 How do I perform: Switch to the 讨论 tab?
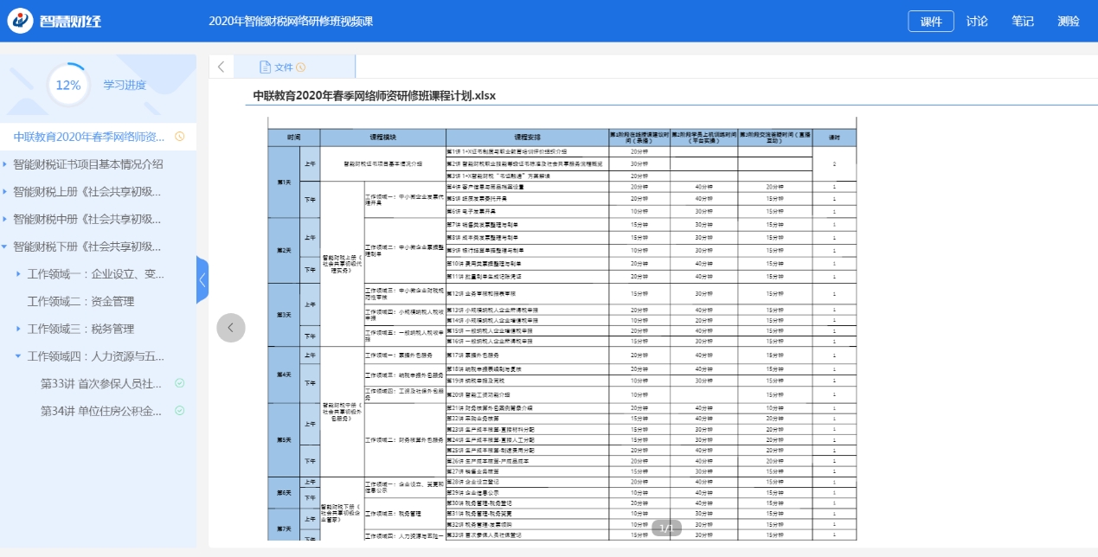[977, 21]
